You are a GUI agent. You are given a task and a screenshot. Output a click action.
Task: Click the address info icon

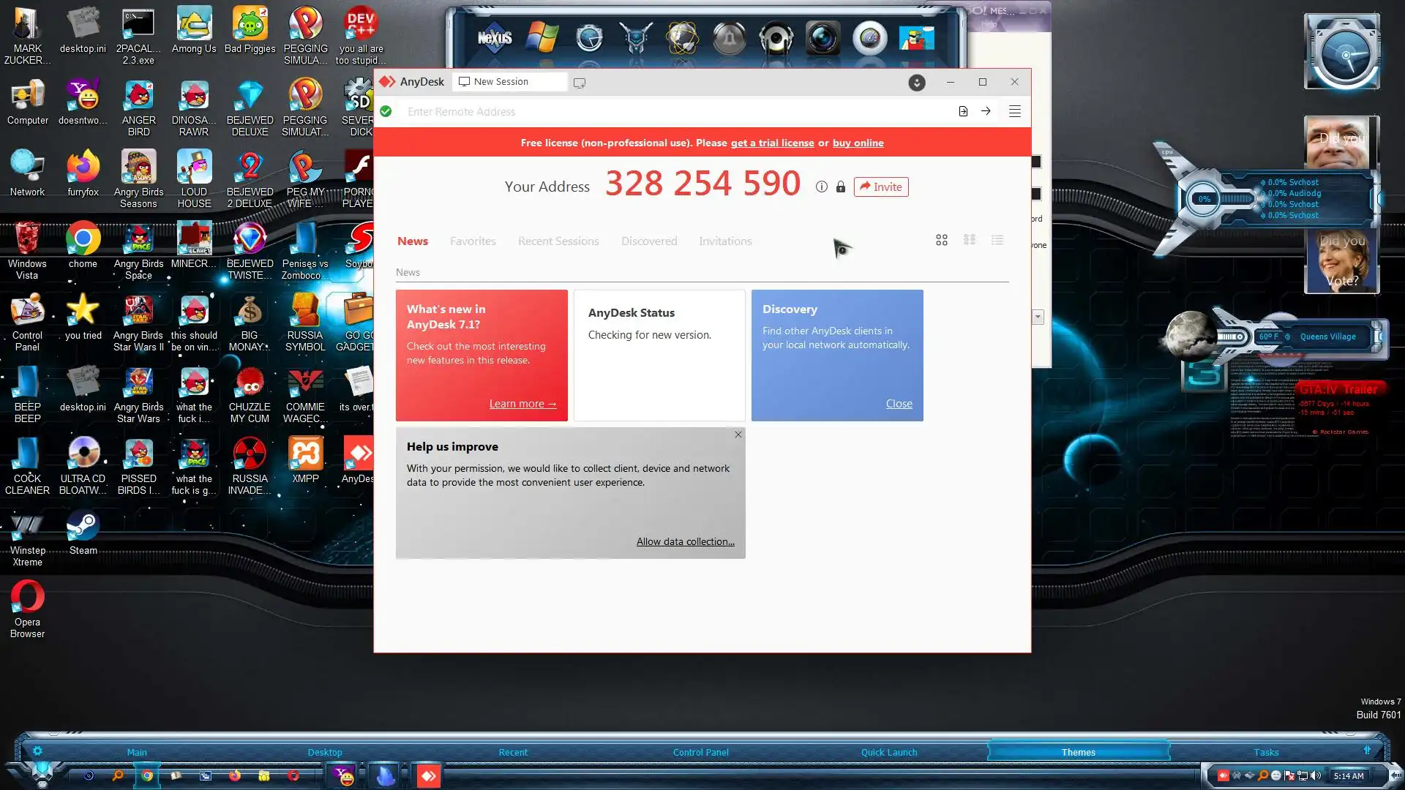[x=821, y=187]
